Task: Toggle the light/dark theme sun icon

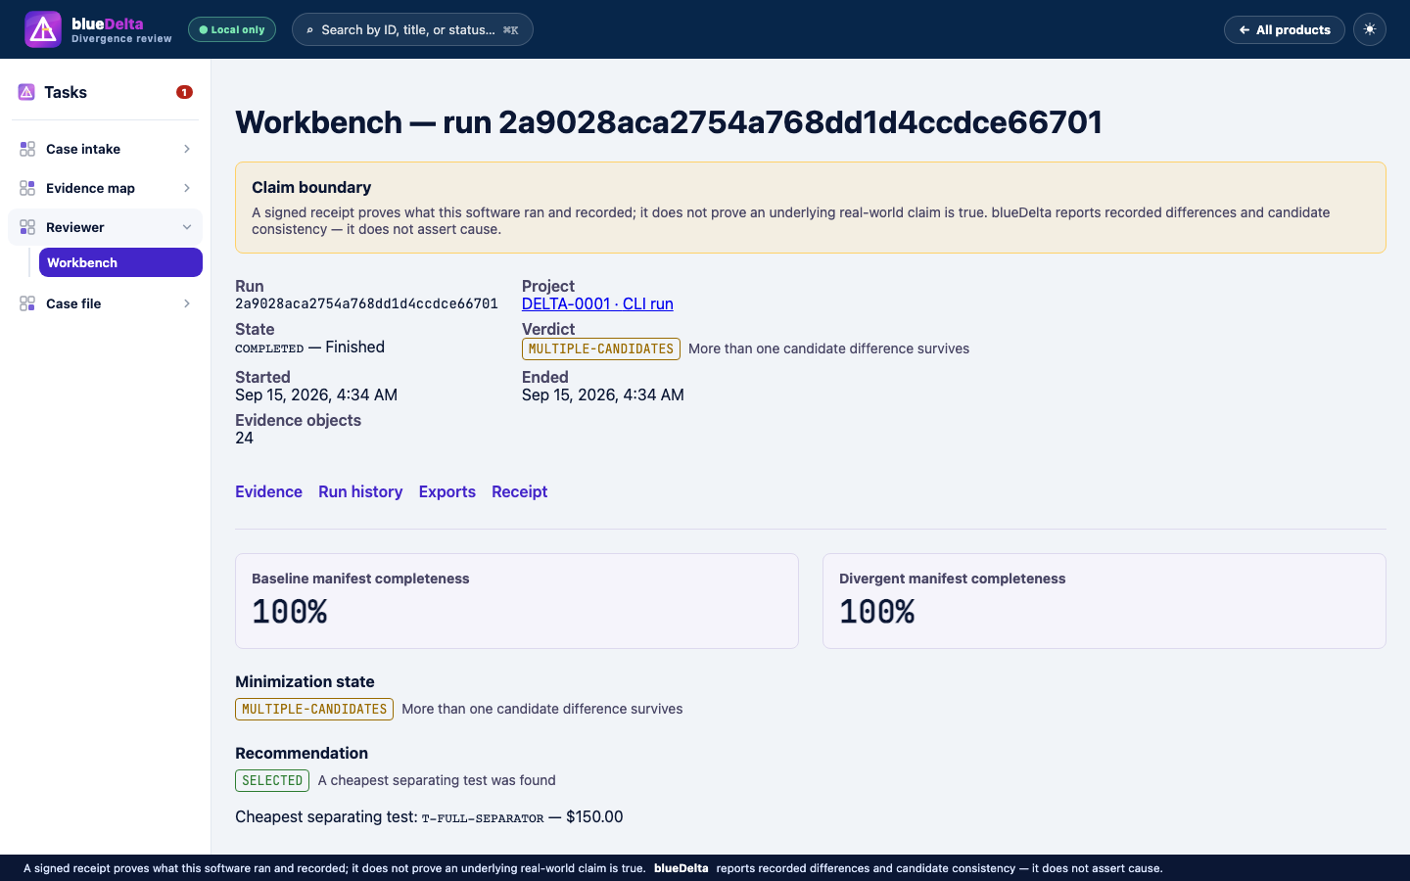Action: [1370, 29]
